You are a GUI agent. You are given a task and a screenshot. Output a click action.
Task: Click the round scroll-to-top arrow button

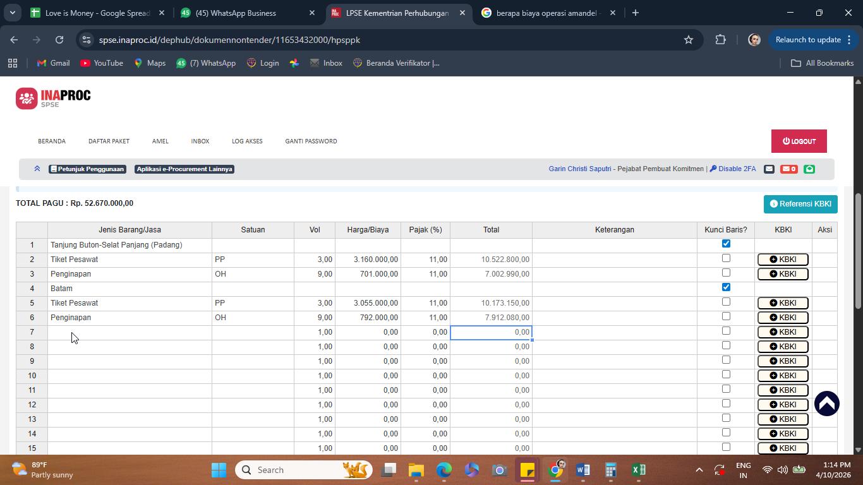click(826, 404)
